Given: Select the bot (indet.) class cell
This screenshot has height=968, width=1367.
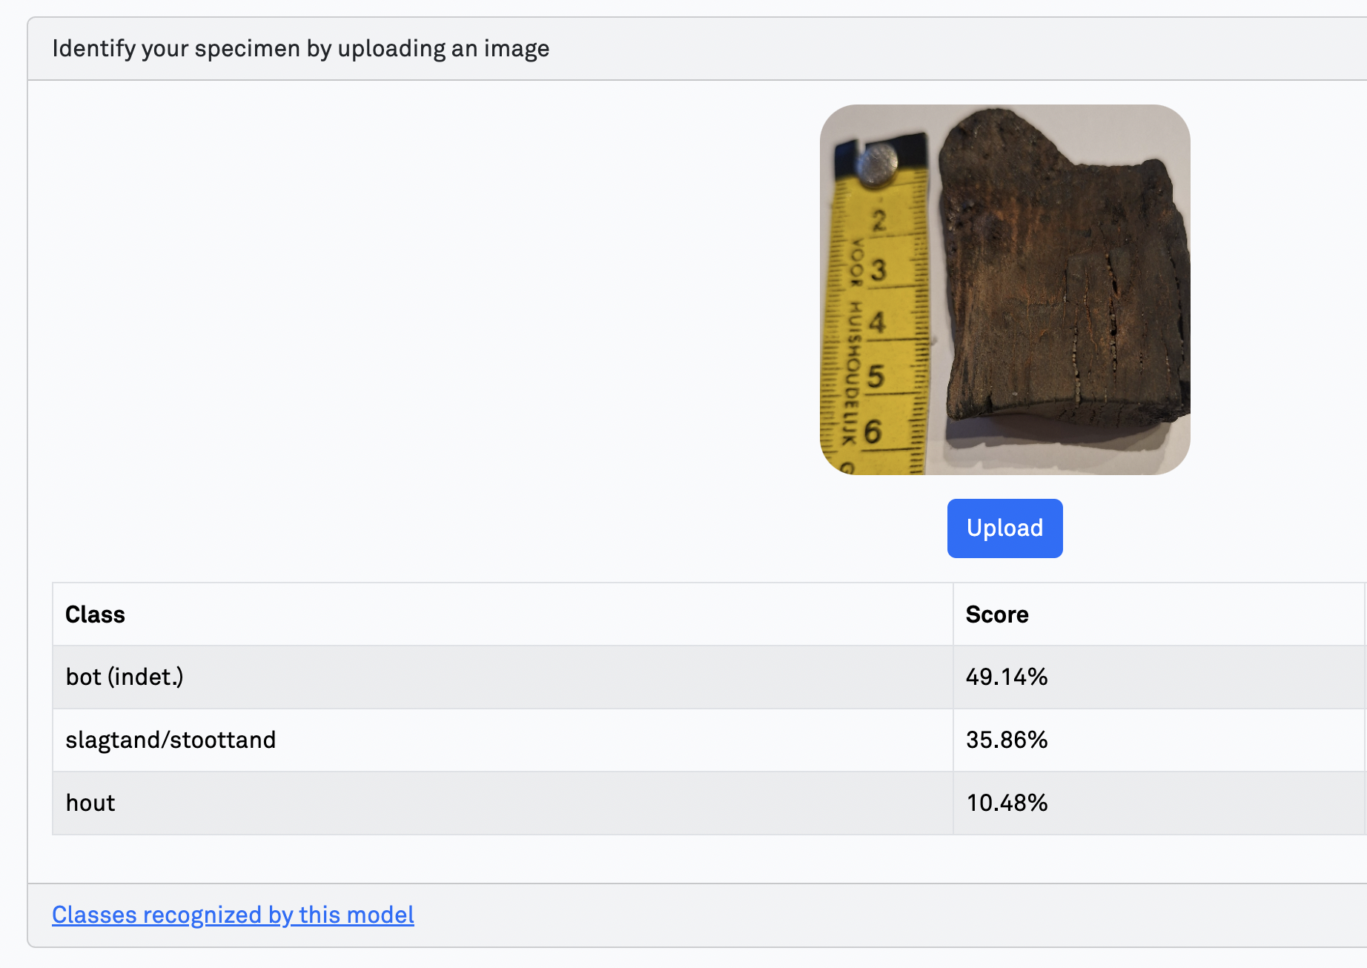Looking at the screenshot, I should 125,677.
